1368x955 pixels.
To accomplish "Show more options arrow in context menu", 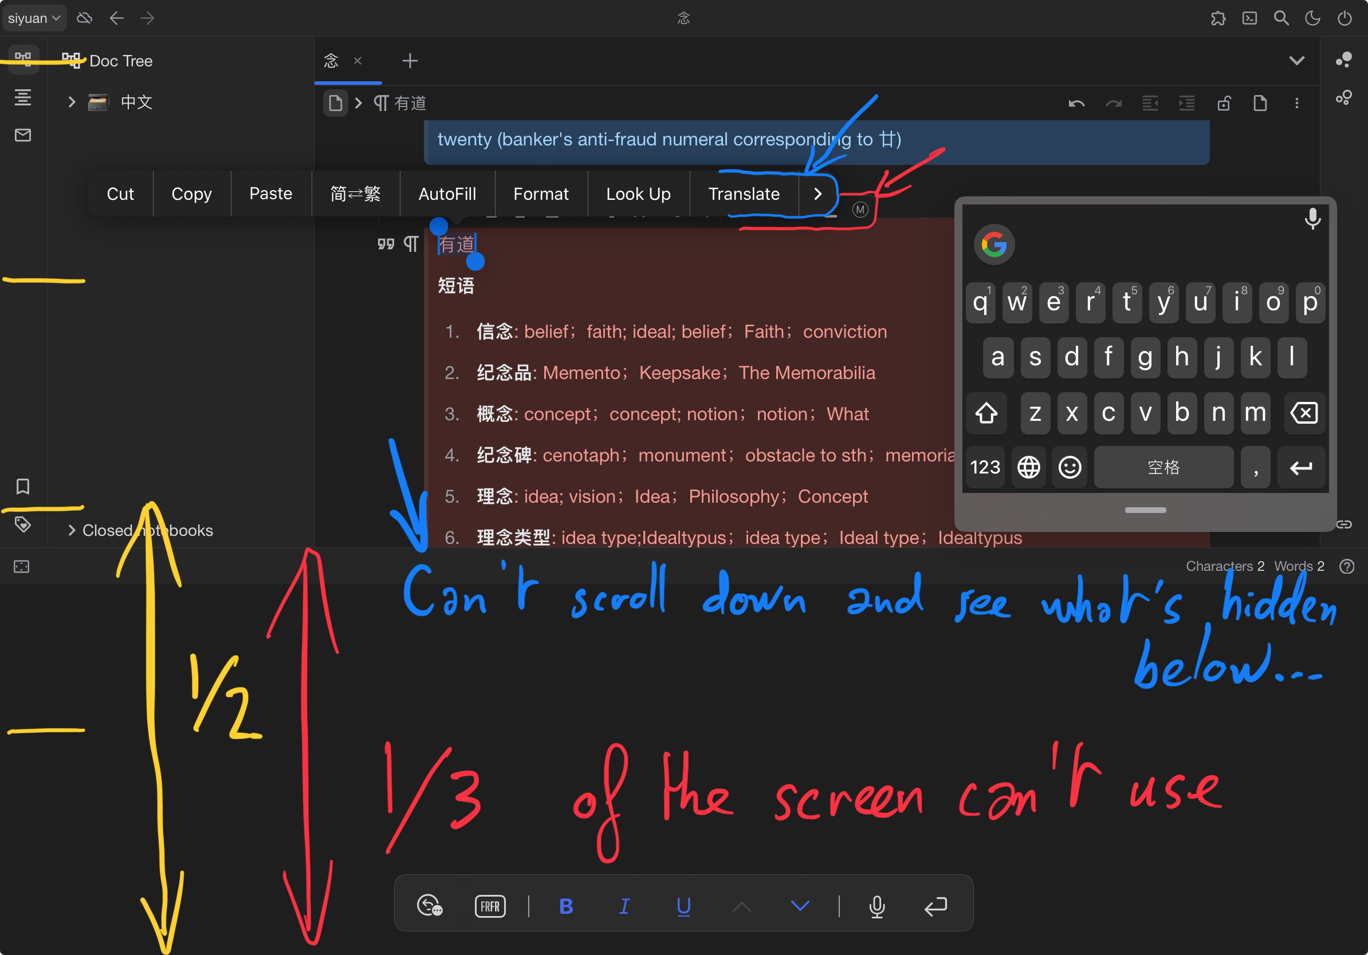I will 817,194.
